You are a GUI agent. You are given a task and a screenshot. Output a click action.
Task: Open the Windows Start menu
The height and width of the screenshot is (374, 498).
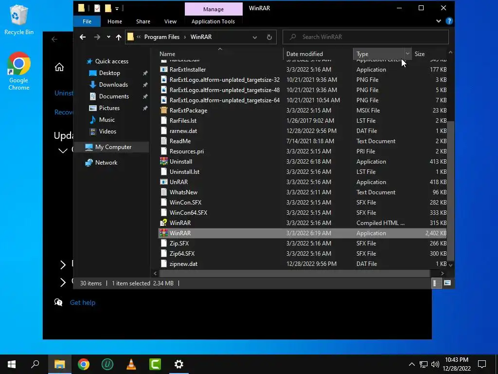[x=12, y=364]
